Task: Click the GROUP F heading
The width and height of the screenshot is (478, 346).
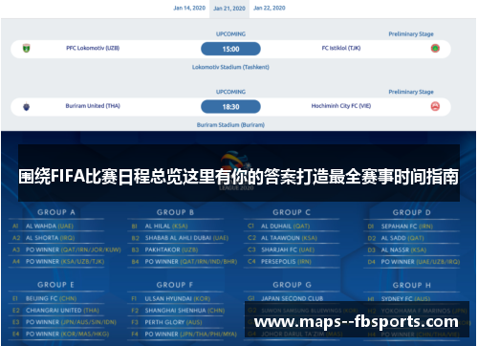Action: (175, 285)
